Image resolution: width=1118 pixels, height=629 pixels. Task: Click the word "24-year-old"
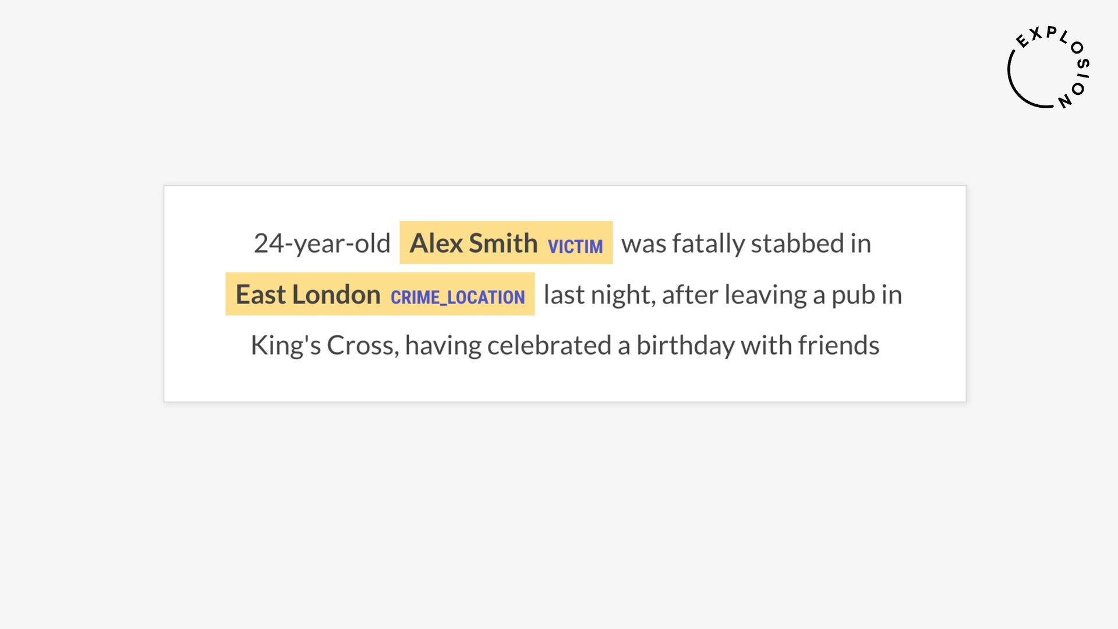[x=322, y=243]
